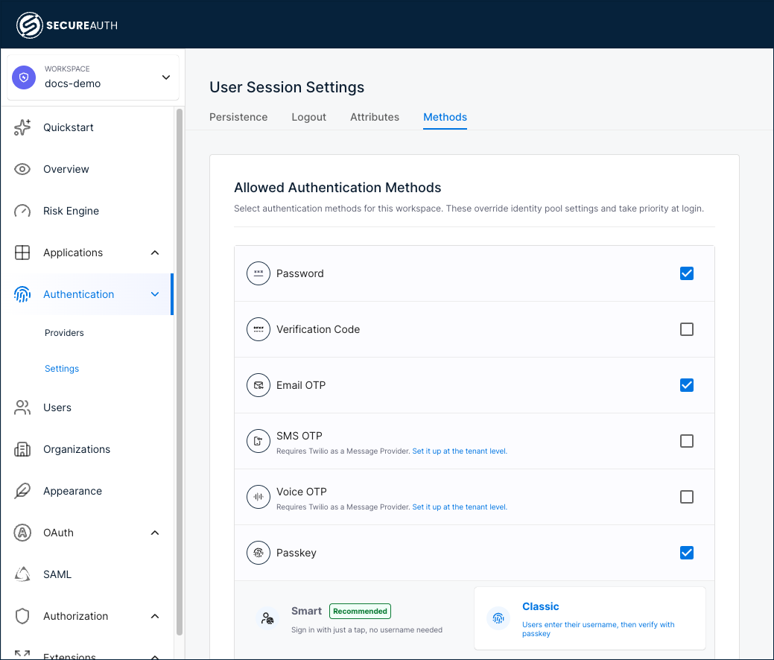Image resolution: width=774 pixels, height=660 pixels.
Task: Expand the OAuth section
Action: tap(155, 533)
